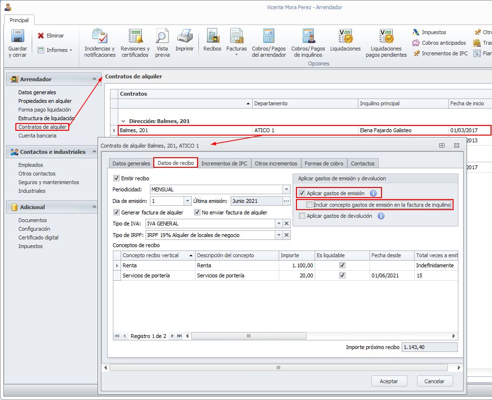Image resolution: width=492 pixels, height=400 pixels.
Task: Click the Aceptar button
Action: click(389, 381)
